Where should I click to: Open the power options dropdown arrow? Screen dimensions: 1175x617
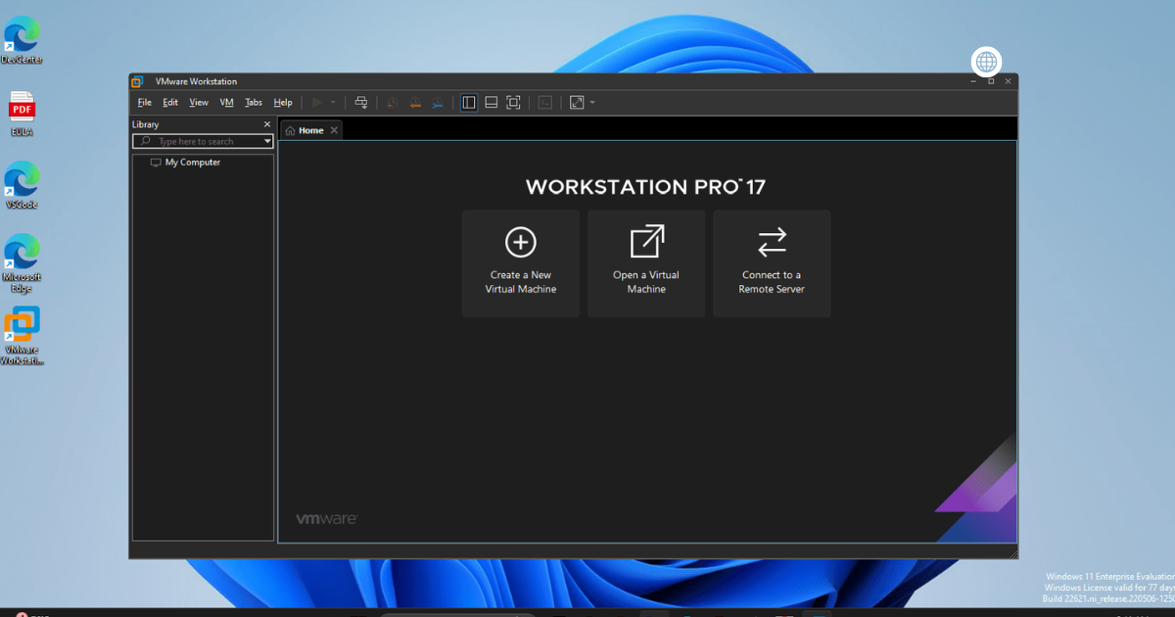(x=333, y=102)
